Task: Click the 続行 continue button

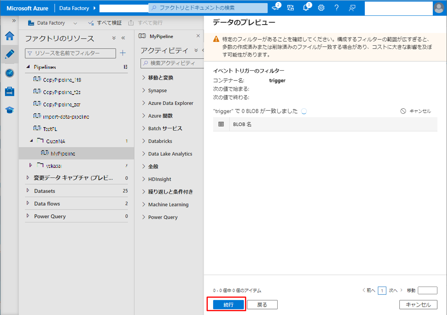Action: [x=228, y=305]
